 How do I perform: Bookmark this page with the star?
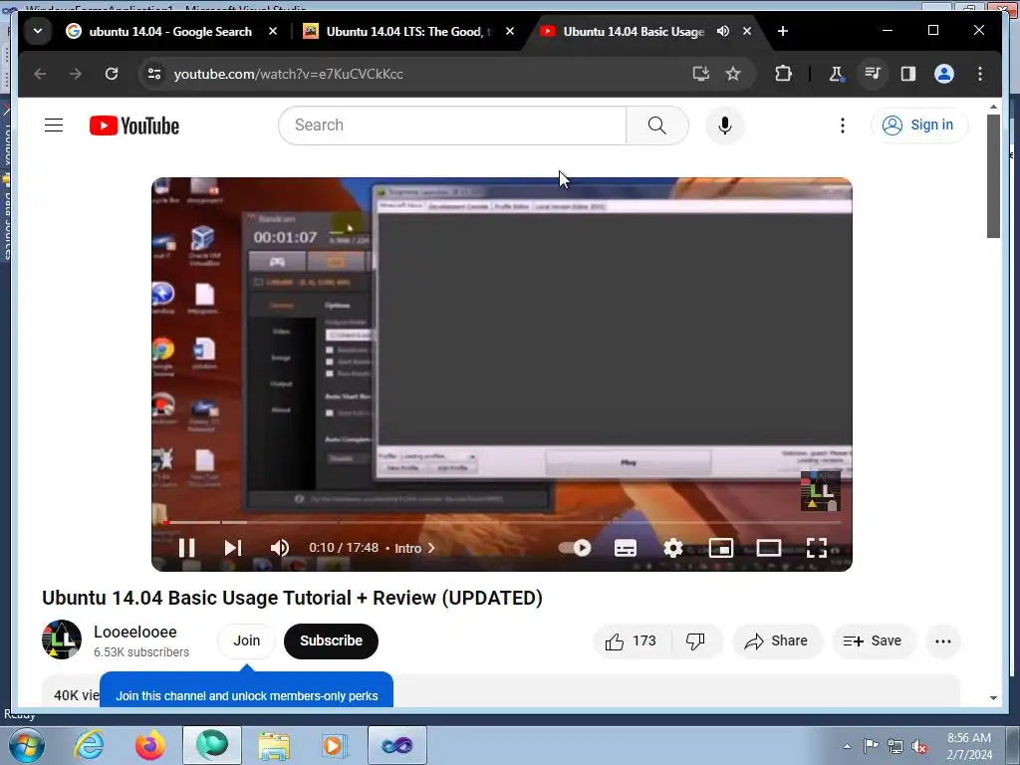coord(733,74)
